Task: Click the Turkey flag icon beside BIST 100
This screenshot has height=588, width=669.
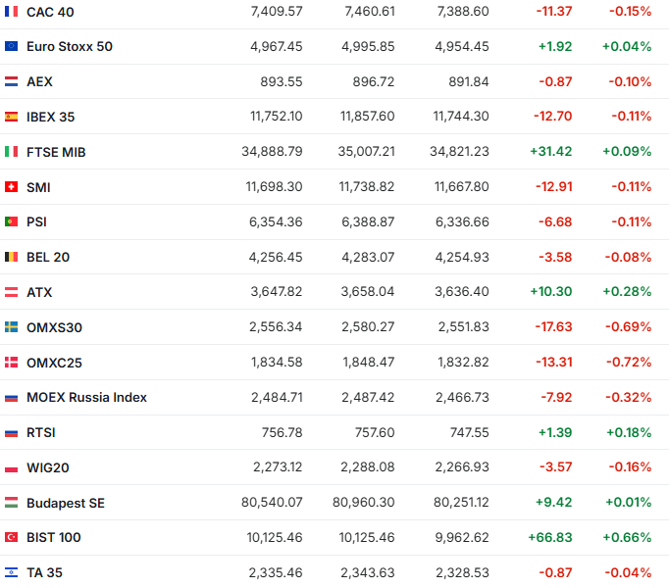Action: (12, 537)
